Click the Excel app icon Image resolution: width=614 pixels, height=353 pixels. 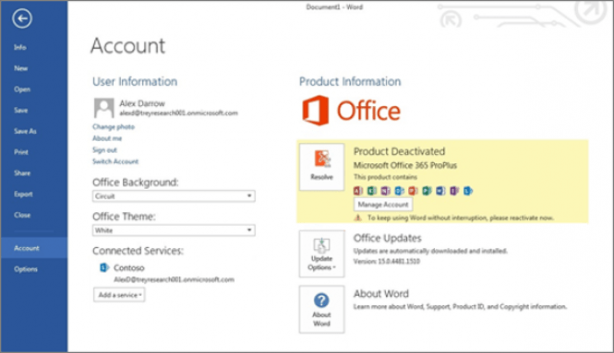tap(371, 191)
